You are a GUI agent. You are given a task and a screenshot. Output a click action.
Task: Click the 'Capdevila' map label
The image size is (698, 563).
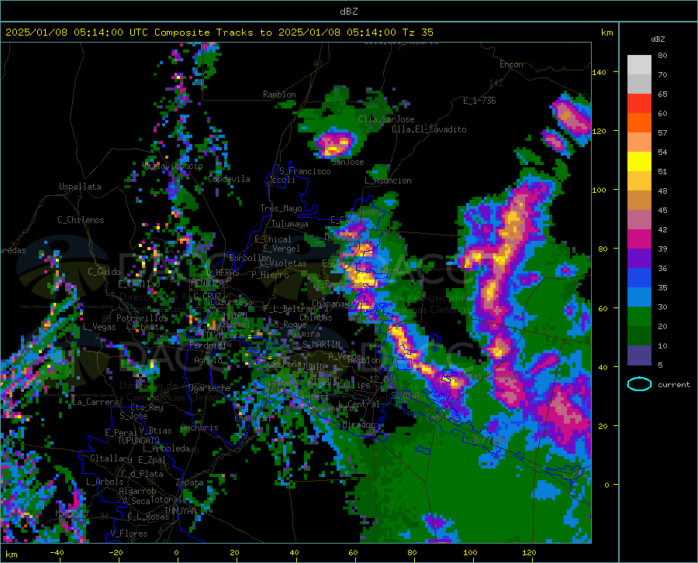click(229, 179)
